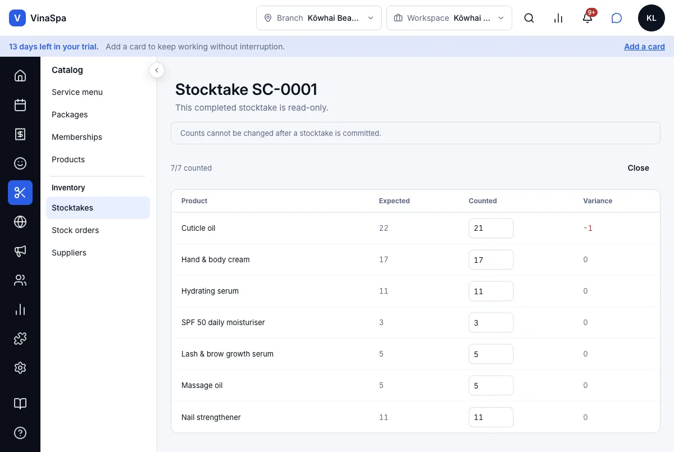Open the search magnifier icon
674x452 pixels.
(x=529, y=18)
